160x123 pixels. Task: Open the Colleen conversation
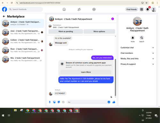tap(22, 41)
